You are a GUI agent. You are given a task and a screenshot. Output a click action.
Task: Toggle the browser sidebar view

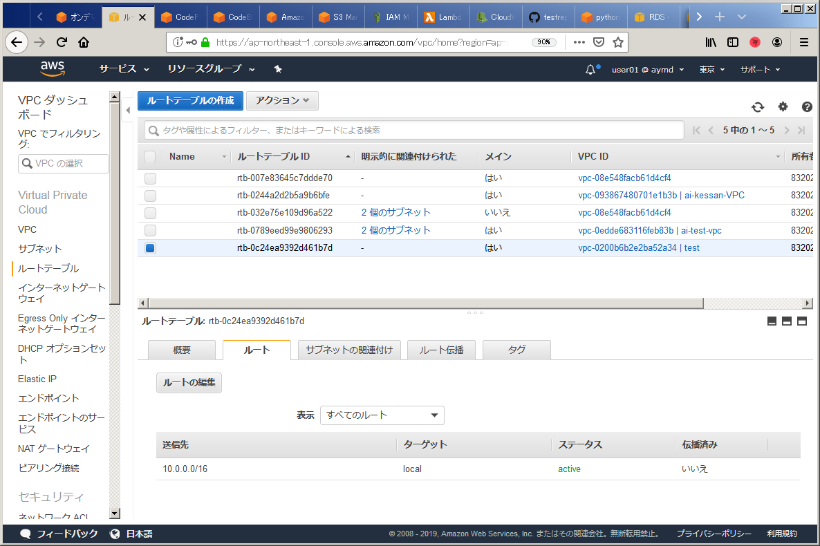[x=733, y=42]
